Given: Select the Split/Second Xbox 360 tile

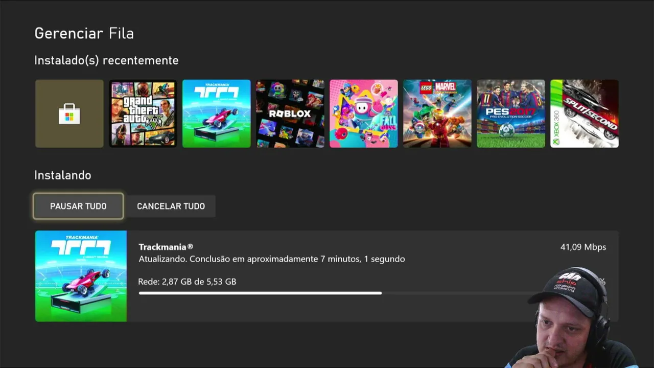Looking at the screenshot, I should tap(585, 113).
